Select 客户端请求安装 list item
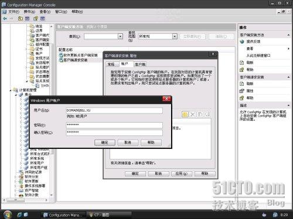The height and width of the screenshot is (219, 293). 73,60
